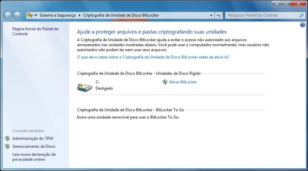Open Página Inicial do Painel de Controle
This screenshot has height=171, width=308.
[35, 31]
